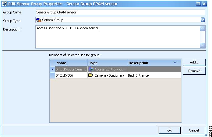Click the 'Access Control - Ci...' type cell
This screenshot has width=212, height=137.
(x=107, y=69)
